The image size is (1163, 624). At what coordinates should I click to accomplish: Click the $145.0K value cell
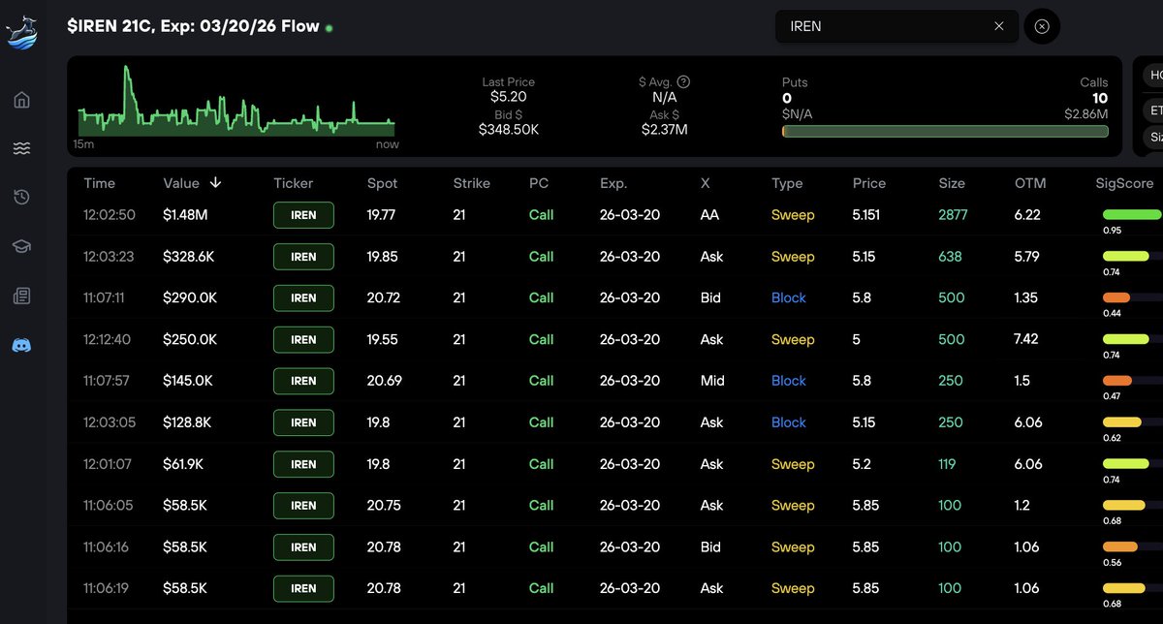[188, 381]
